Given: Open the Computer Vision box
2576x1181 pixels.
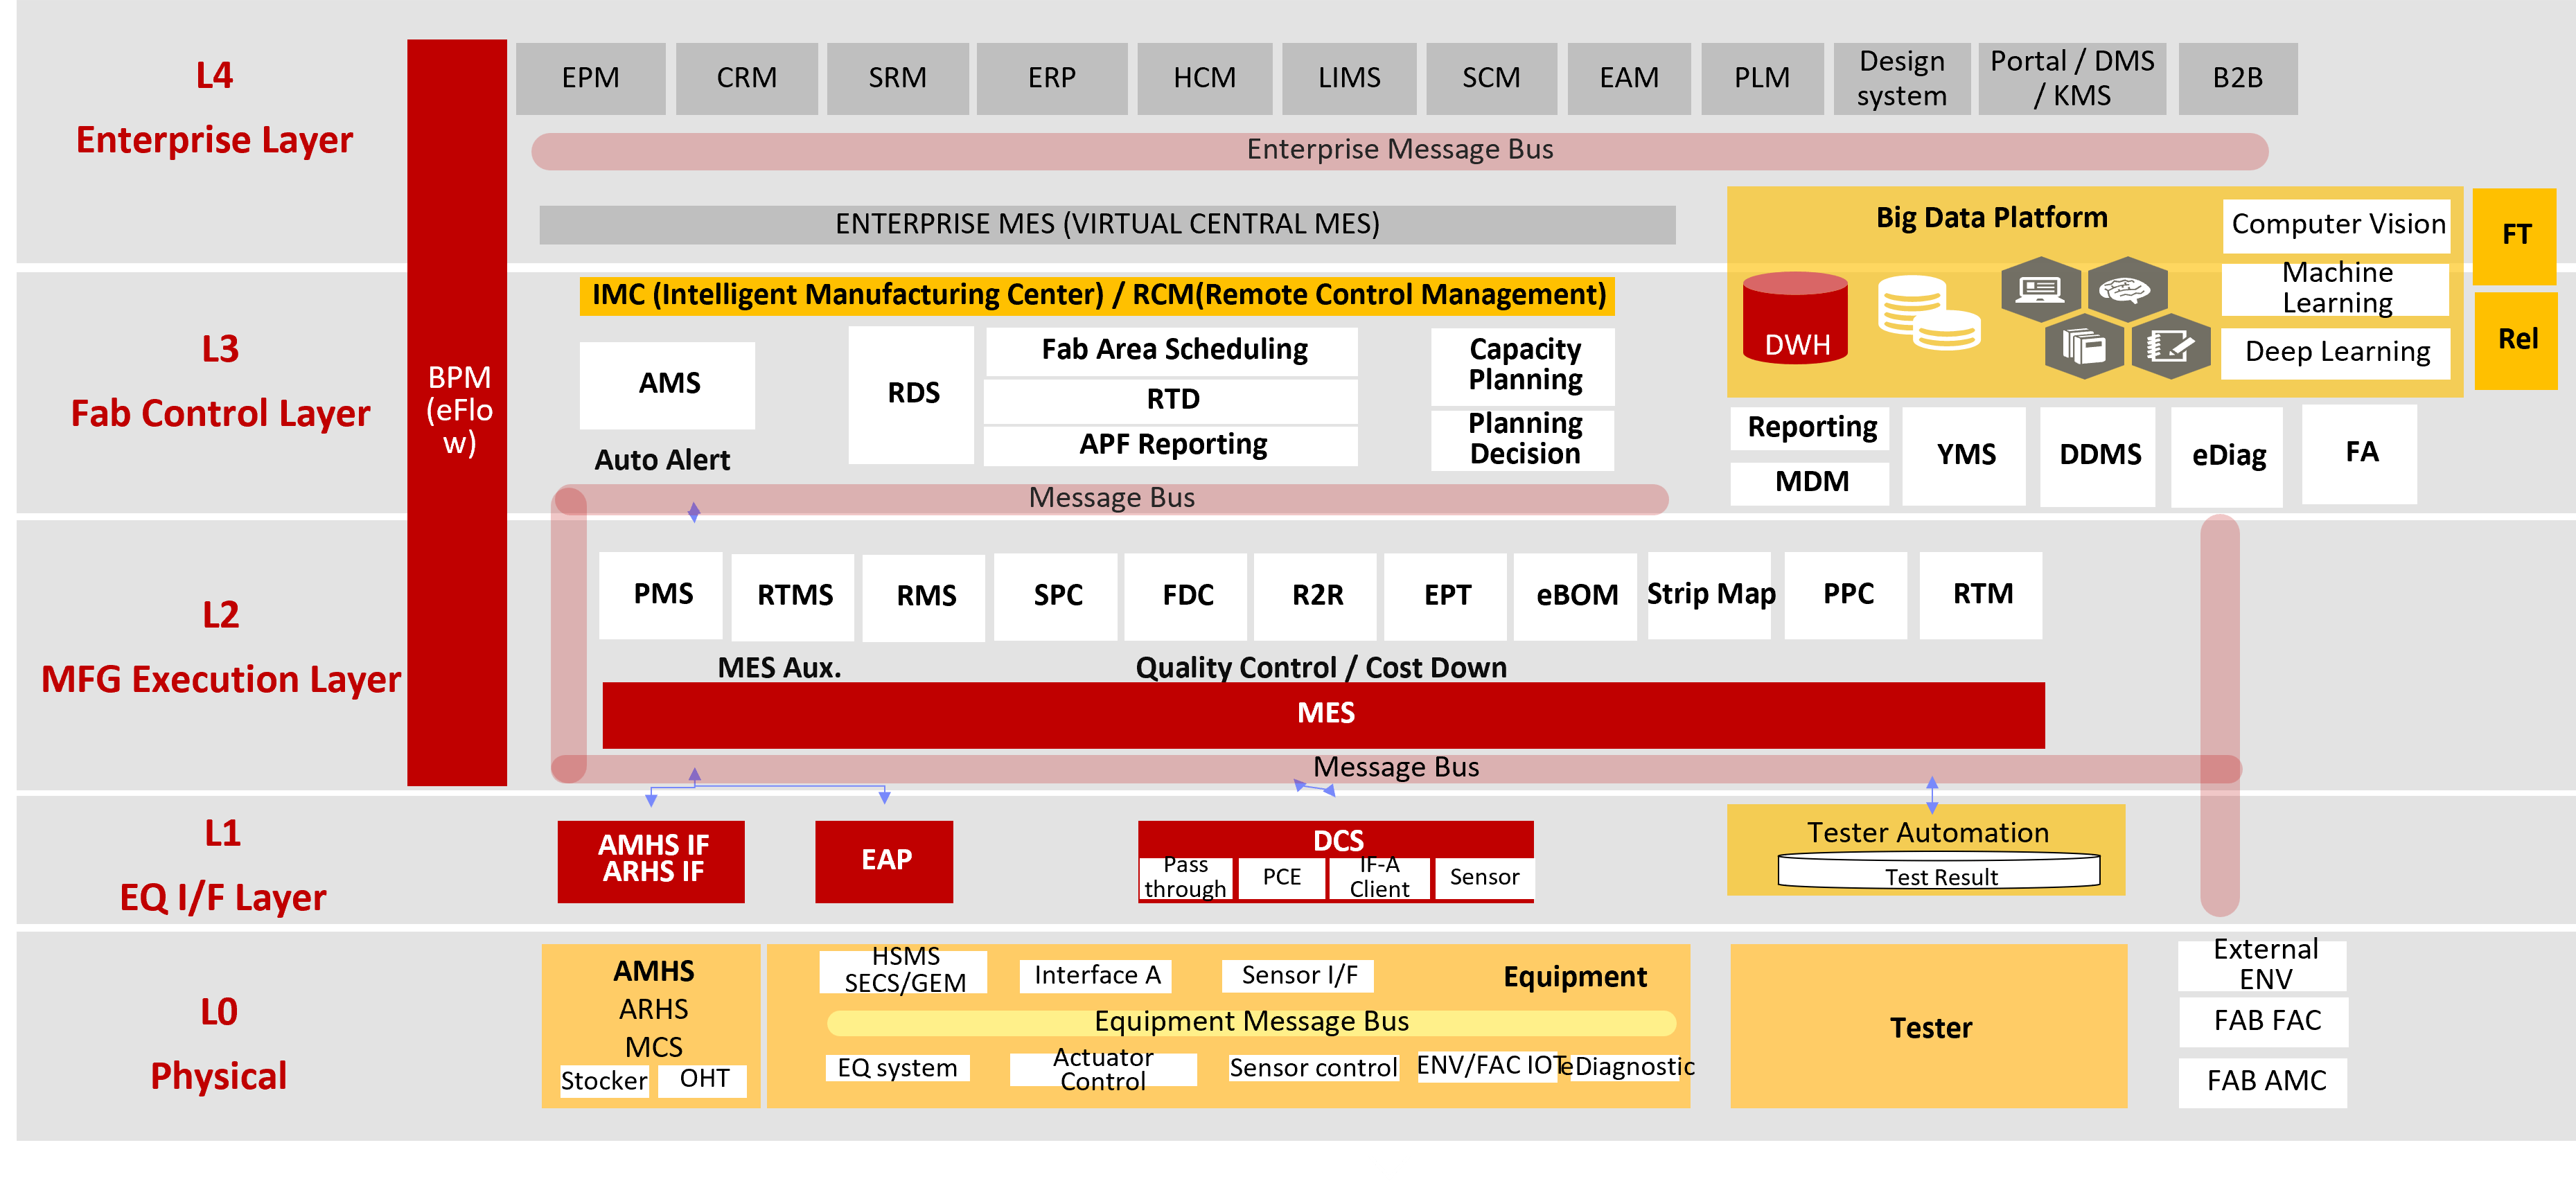Looking at the screenshot, I should (x=2337, y=225).
